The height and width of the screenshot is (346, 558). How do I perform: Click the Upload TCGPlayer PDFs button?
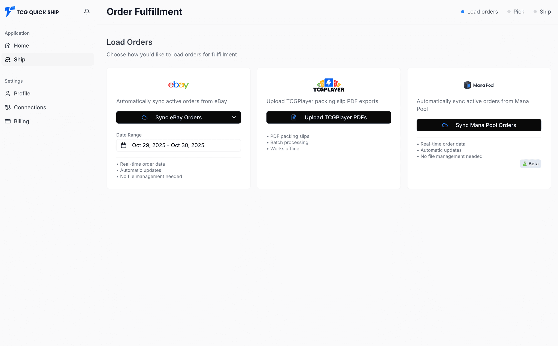tap(329, 117)
